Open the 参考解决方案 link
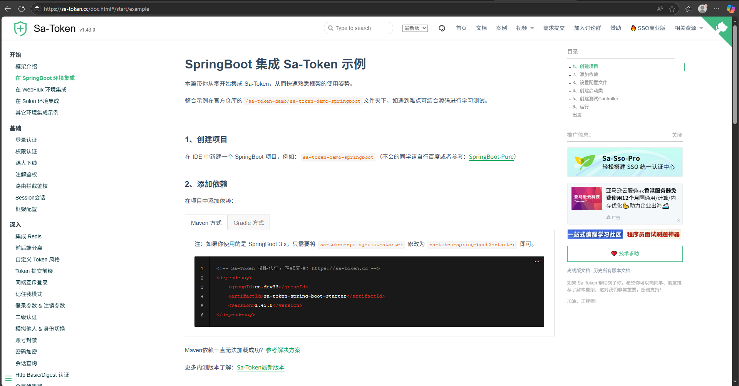The width and height of the screenshot is (739, 386). click(x=283, y=350)
